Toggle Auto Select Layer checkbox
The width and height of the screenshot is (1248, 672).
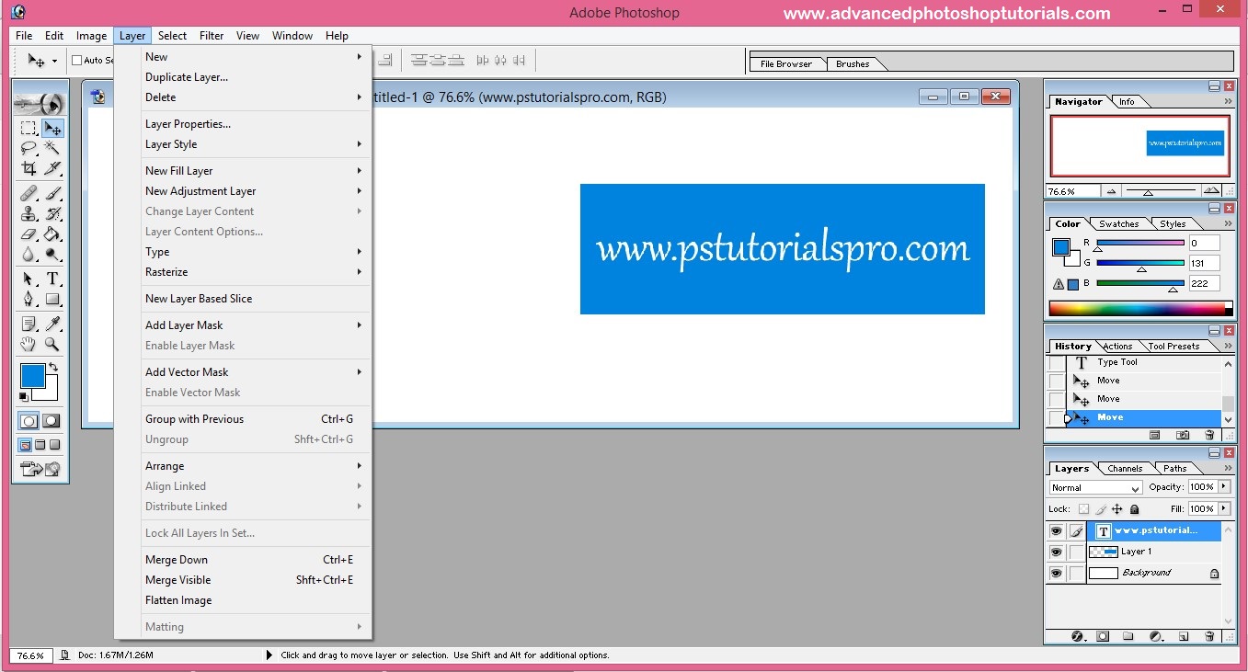77,61
